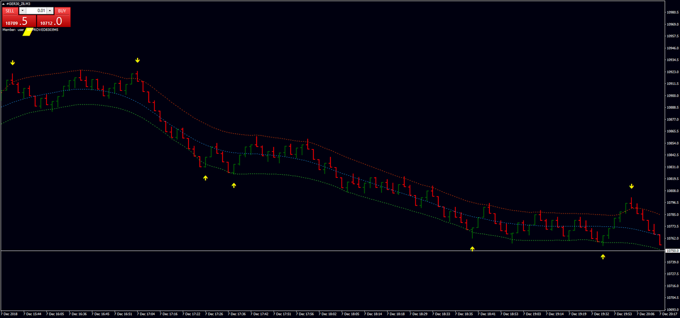
Task: Click the down-arrow signal near the 20:06 spike
Action: pos(631,186)
